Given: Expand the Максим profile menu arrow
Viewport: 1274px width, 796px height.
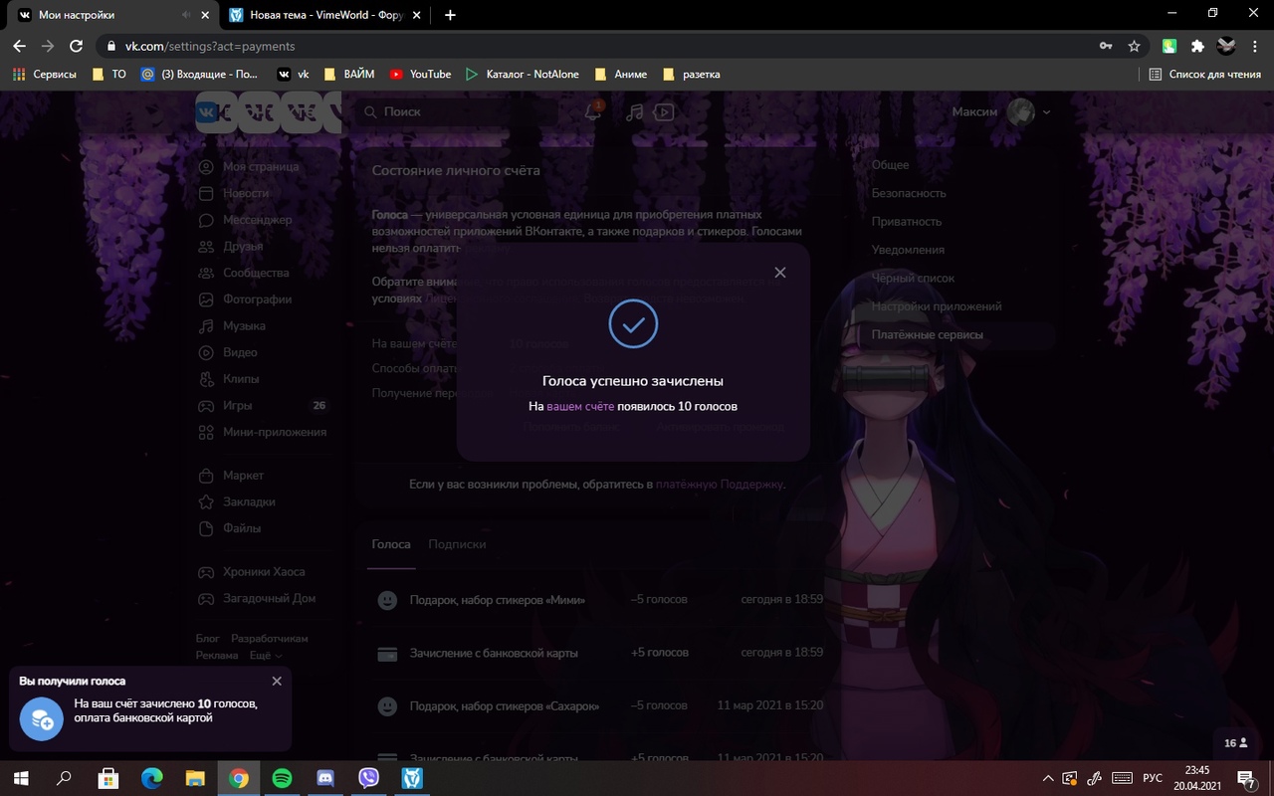Looking at the screenshot, I should tap(1046, 112).
